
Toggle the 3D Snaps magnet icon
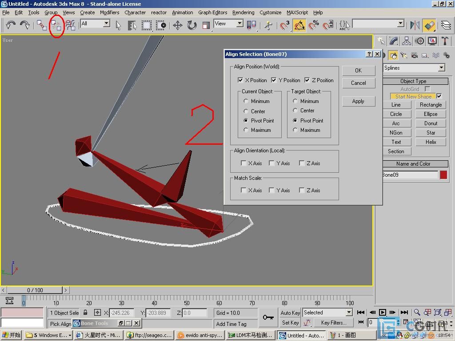285,25
